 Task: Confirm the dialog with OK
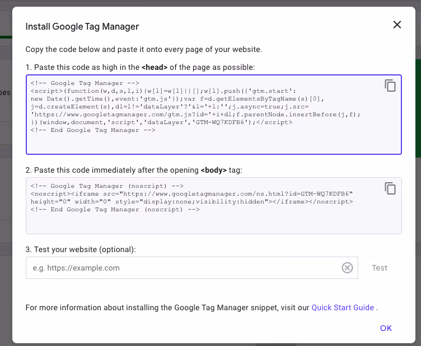tap(386, 328)
